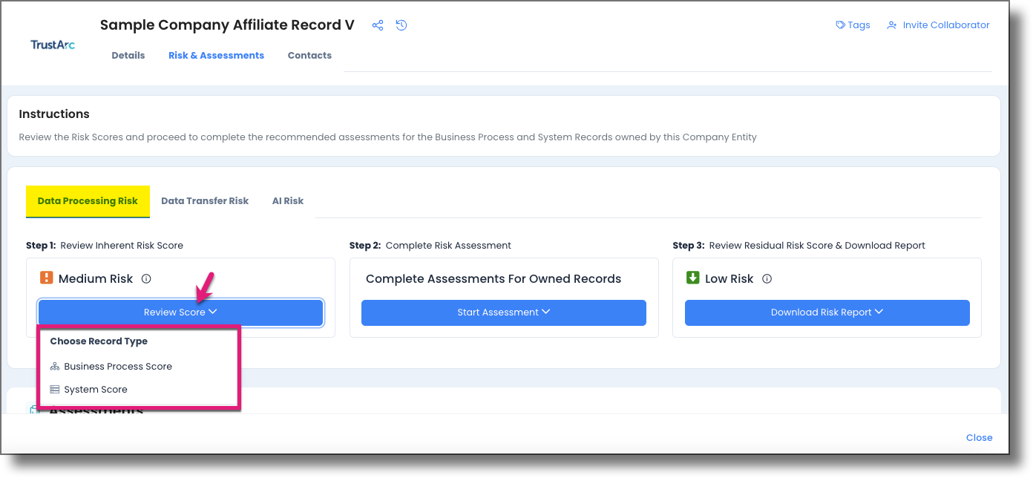Open the Details tab
This screenshot has height=478, width=1033.
click(x=128, y=56)
